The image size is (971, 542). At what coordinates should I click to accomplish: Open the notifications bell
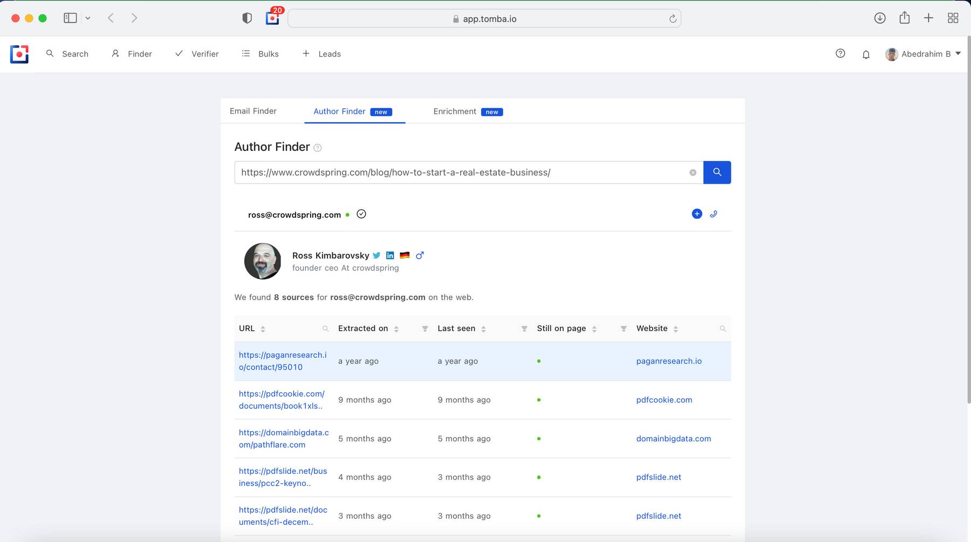(866, 54)
